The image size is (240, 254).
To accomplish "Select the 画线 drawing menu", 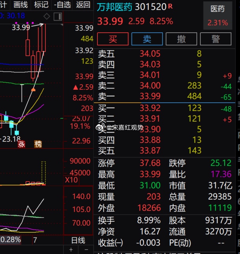I will click(20, 5).
